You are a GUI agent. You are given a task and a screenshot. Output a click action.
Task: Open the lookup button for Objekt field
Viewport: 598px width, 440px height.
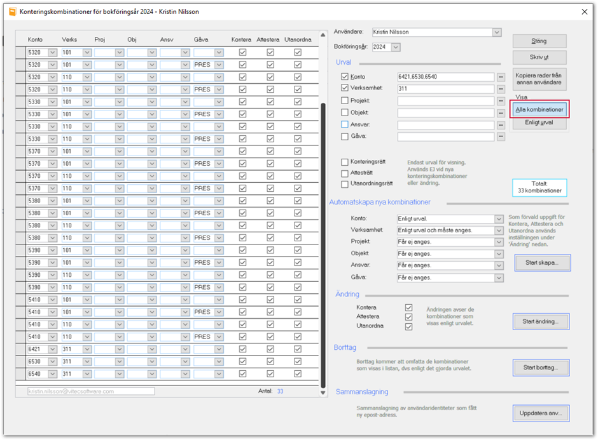pos(501,113)
